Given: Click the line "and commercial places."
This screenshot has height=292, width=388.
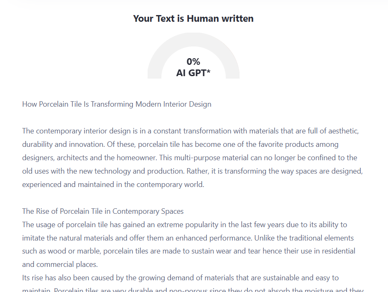Looking at the screenshot, I should pos(60,265).
